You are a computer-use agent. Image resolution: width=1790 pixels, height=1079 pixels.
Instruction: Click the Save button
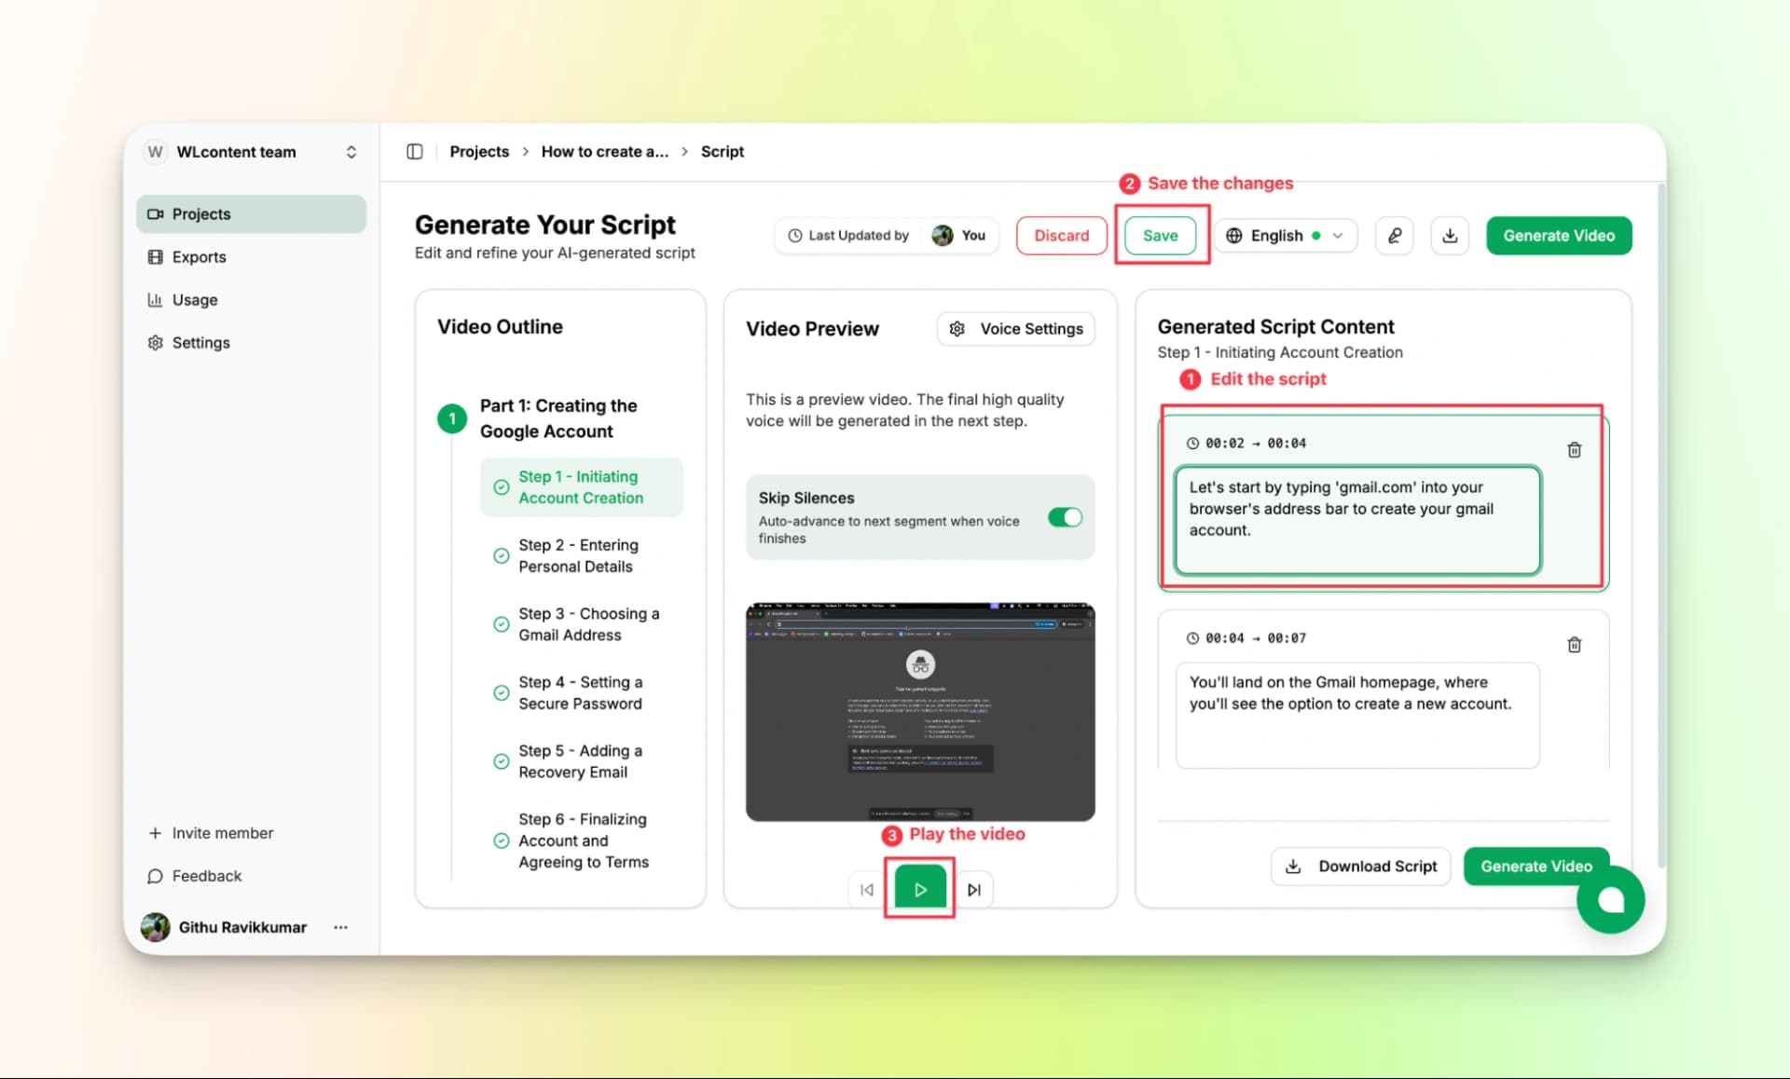coord(1160,236)
